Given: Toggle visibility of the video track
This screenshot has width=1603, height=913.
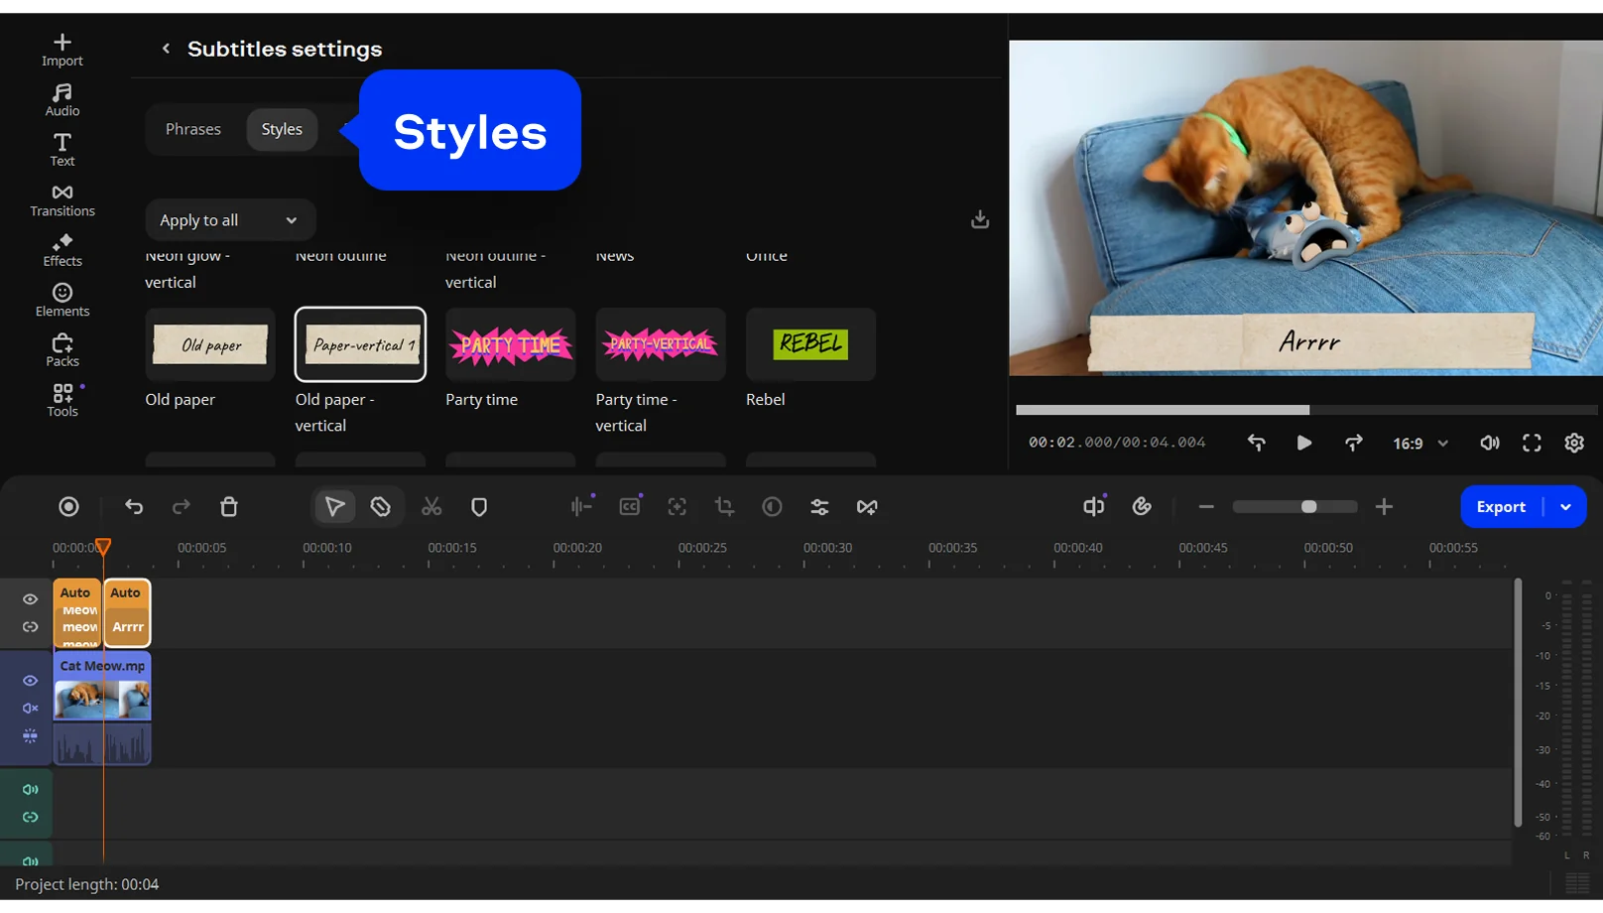Looking at the screenshot, I should [x=31, y=681].
